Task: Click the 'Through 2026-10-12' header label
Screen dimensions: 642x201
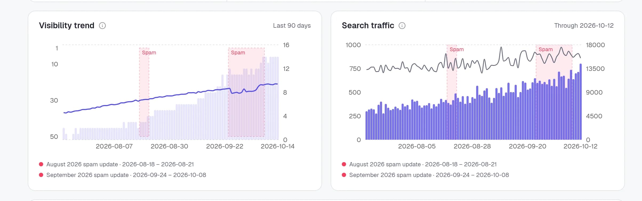Action: tap(584, 26)
